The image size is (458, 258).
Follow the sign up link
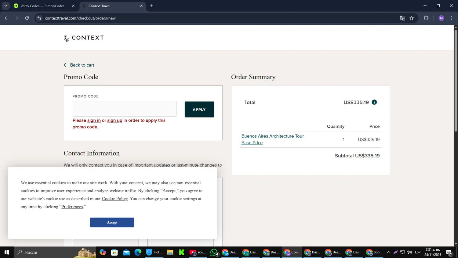[115, 120]
